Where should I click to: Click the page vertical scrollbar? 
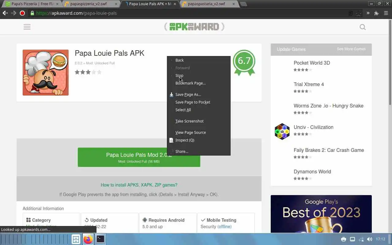(390, 63)
